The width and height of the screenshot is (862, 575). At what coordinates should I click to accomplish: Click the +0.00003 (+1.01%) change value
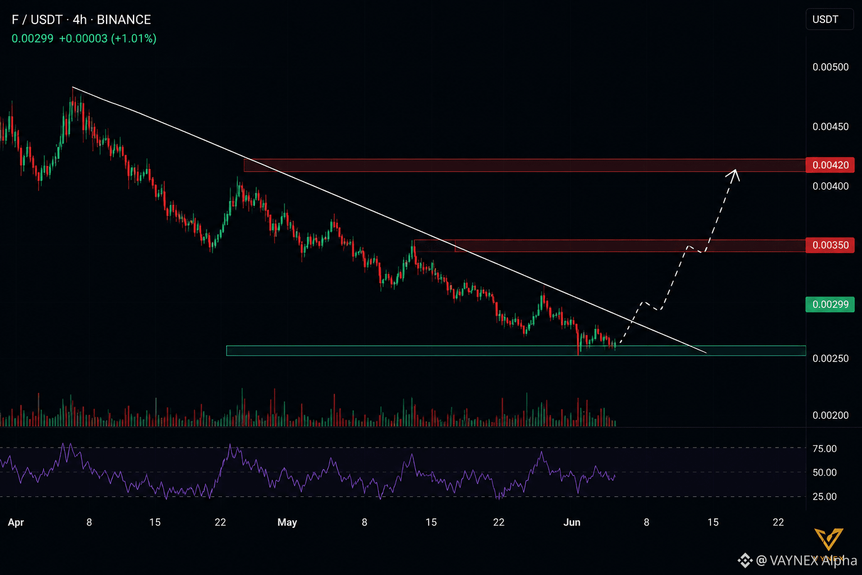pos(108,38)
